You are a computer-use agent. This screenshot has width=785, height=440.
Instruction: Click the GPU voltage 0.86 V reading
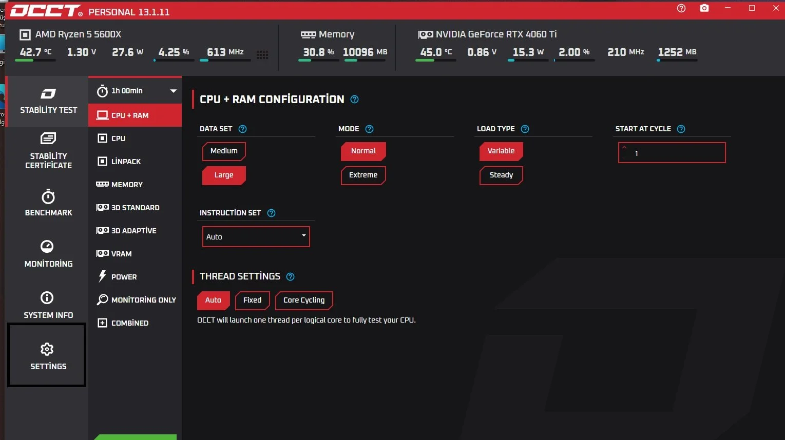point(482,52)
